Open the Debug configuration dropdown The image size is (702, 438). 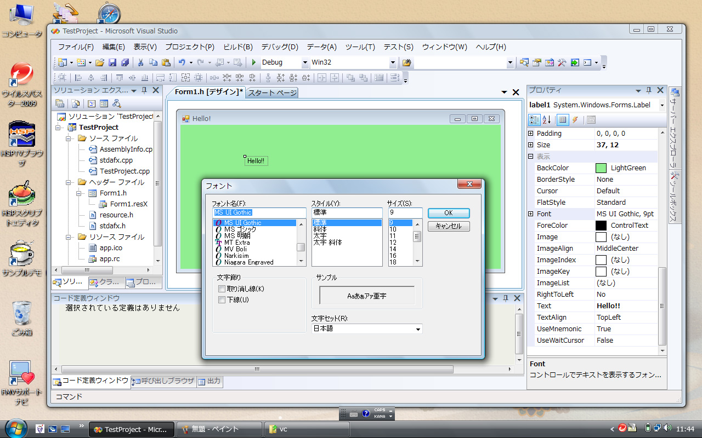point(305,62)
